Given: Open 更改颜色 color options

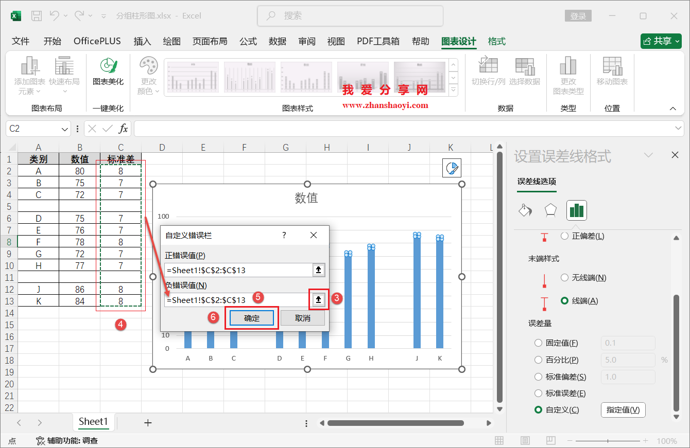Looking at the screenshot, I should 148,76.
